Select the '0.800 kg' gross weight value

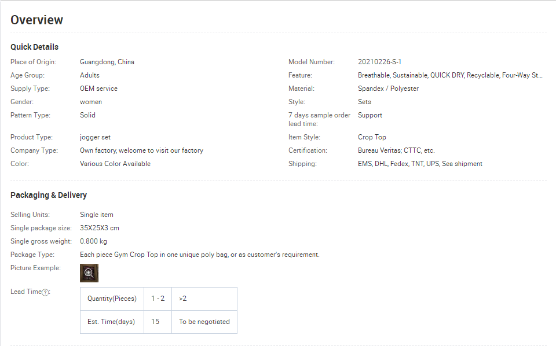click(x=93, y=241)
